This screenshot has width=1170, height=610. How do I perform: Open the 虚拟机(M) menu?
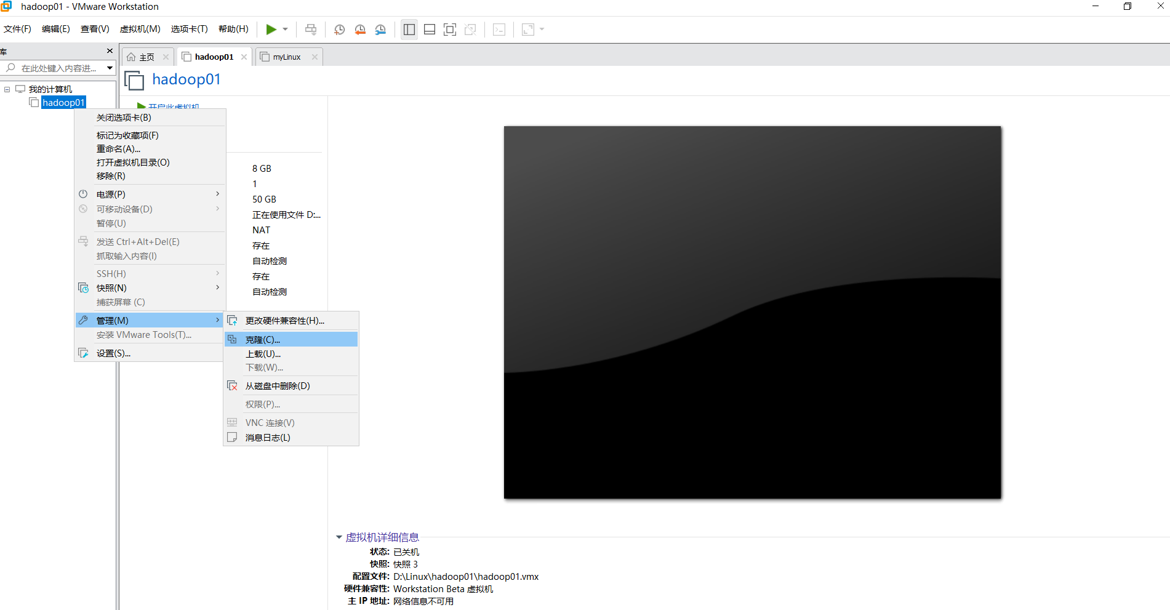point(140,29)
